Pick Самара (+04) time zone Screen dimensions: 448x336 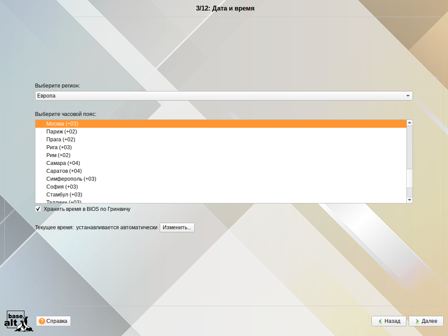click(x=63, y=163)
